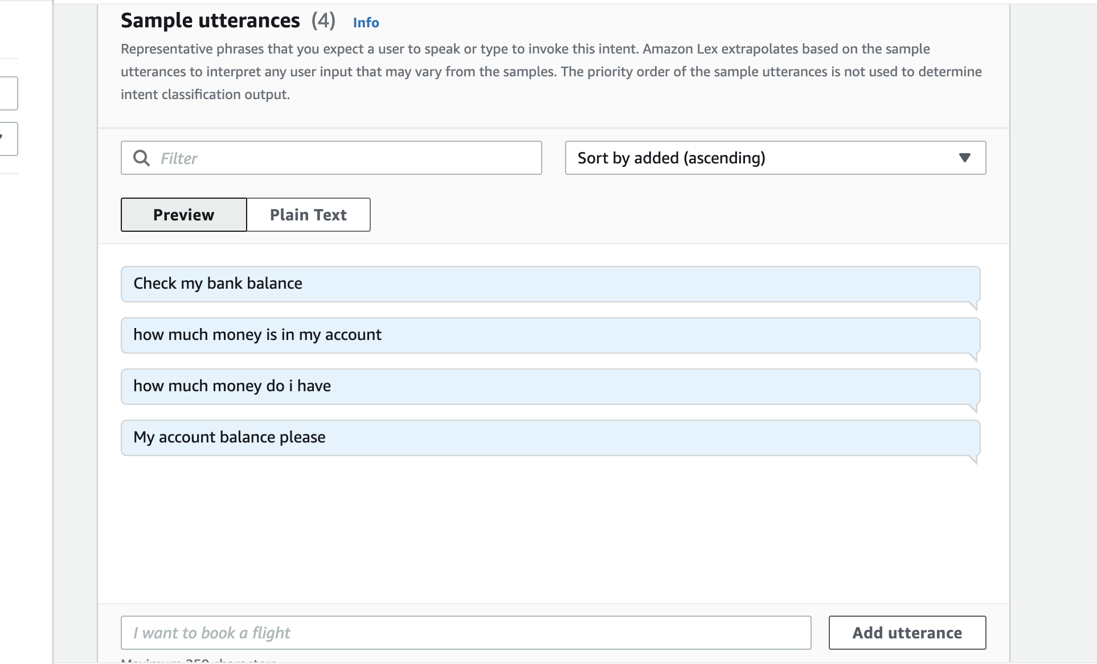Switch to the Preview view tab
The width and height of the screenshot is (1097, 664).
(183, 215)
